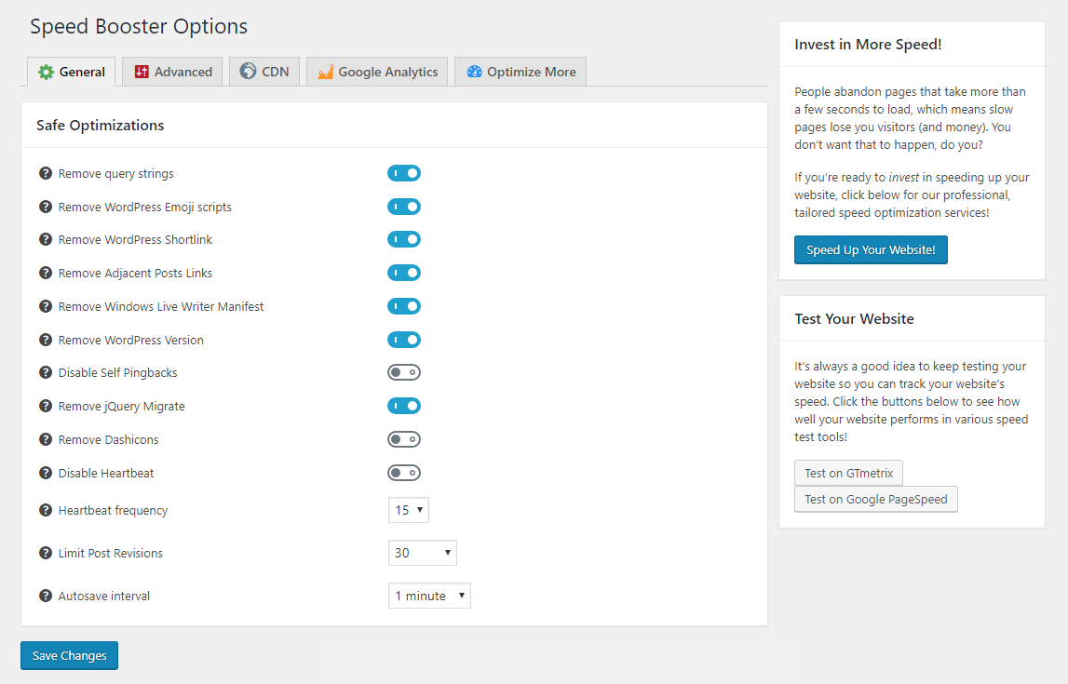Click Test on GTmetrix button
The image size is (1068, 684).
click(848, 473)
